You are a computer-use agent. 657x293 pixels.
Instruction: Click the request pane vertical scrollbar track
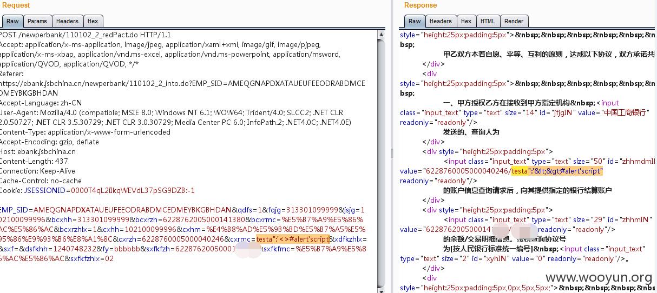coord(381,161)
